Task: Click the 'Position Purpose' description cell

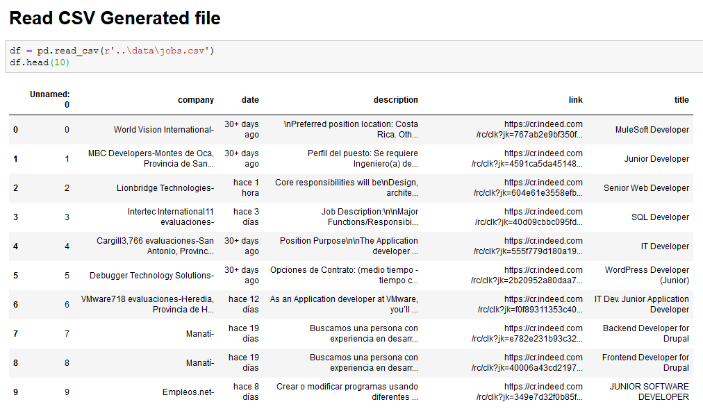Action: point(349,246)
